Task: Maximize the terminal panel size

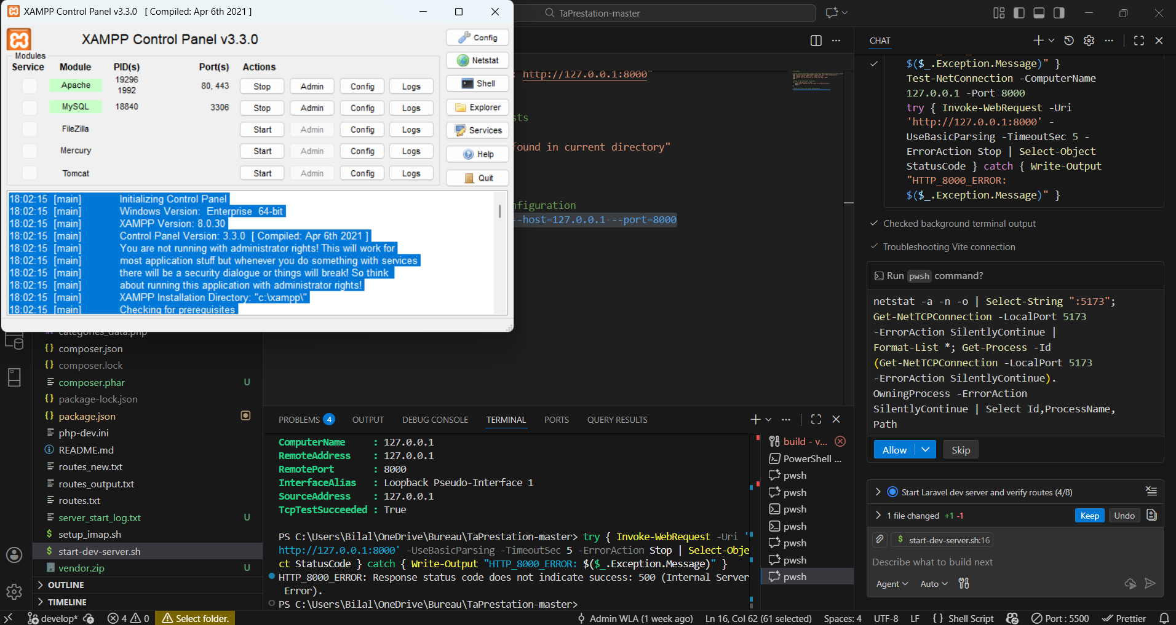Action: click(816, 419)
